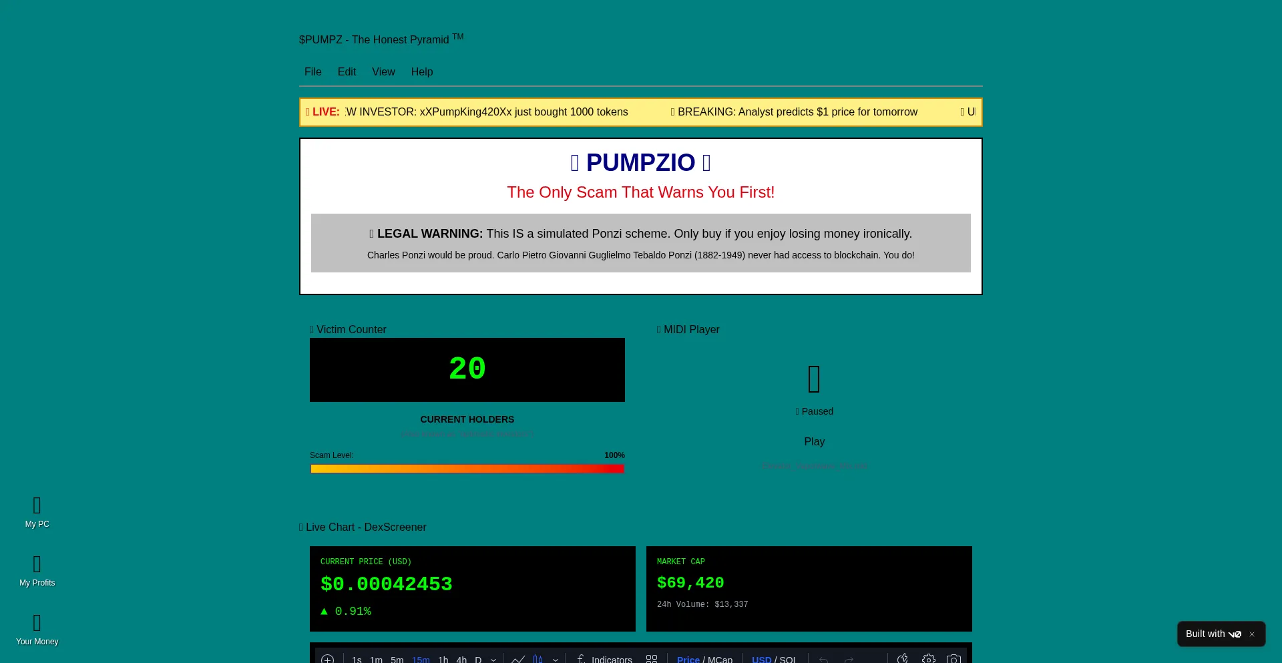Click the plus icon on the chart toolbar
Viewport: 1282px width, 663px height.
tap(327, 659)
